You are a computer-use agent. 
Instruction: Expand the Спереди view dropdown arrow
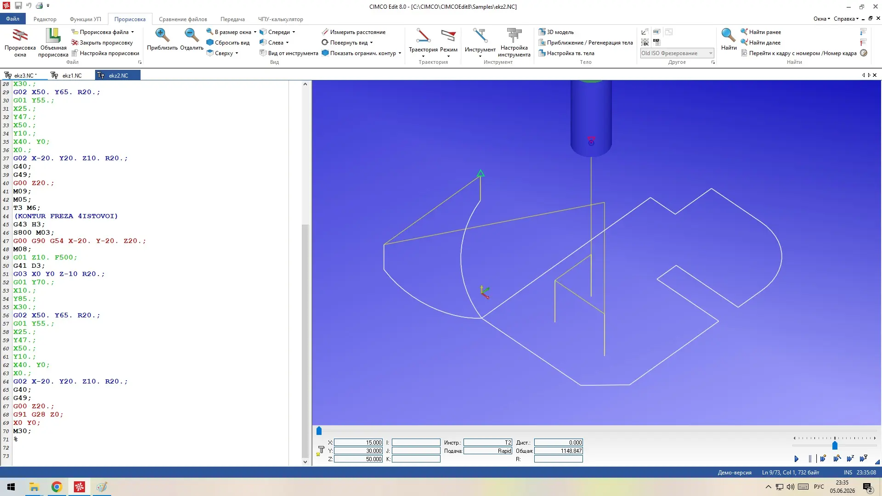tap(294, 32)
